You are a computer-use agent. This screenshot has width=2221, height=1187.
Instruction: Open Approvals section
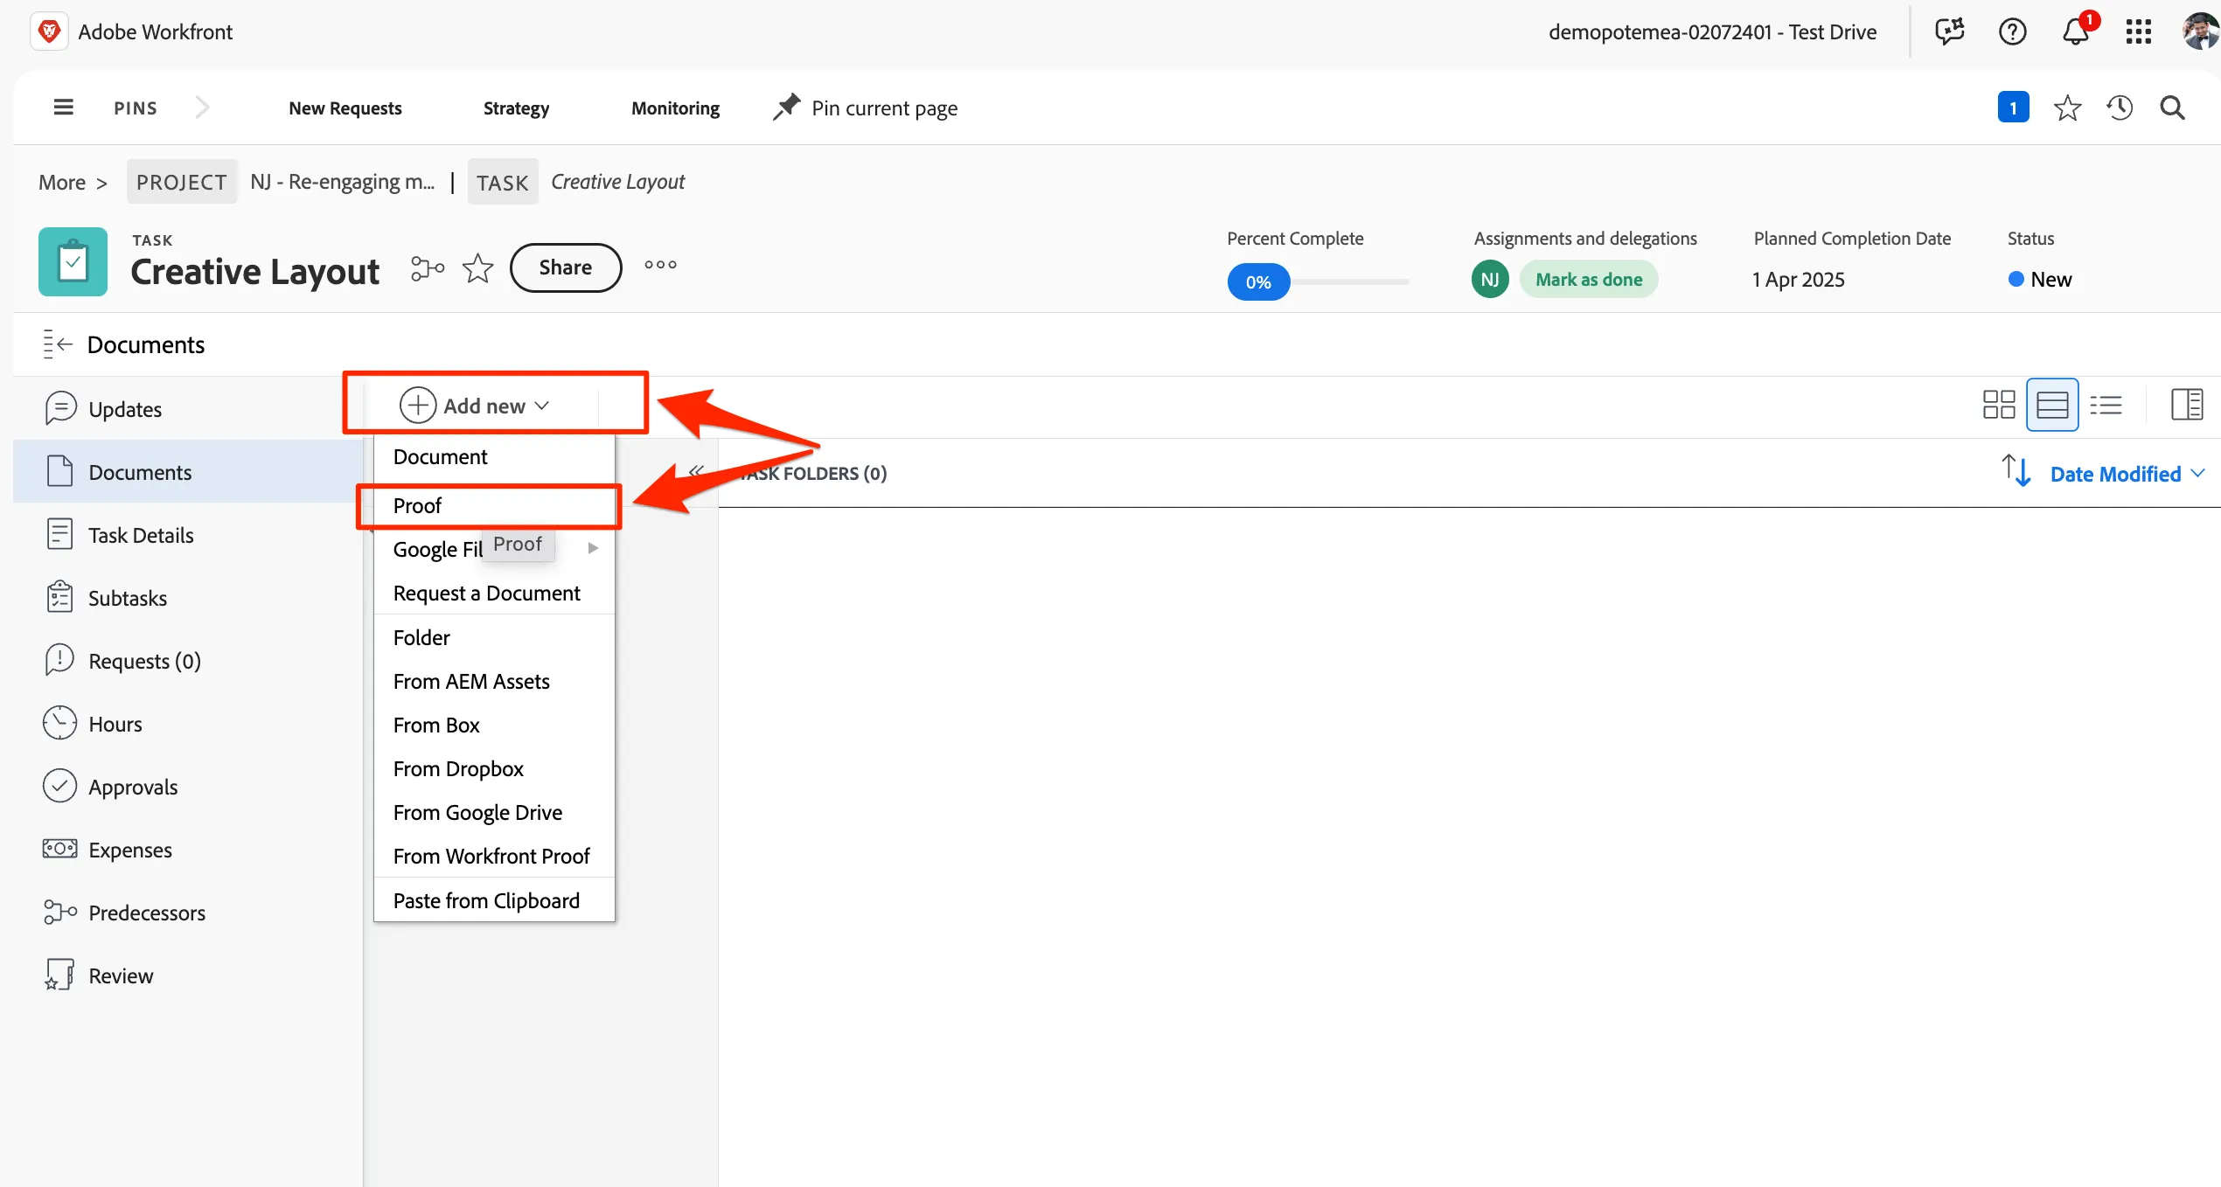[x=188, y=787]
